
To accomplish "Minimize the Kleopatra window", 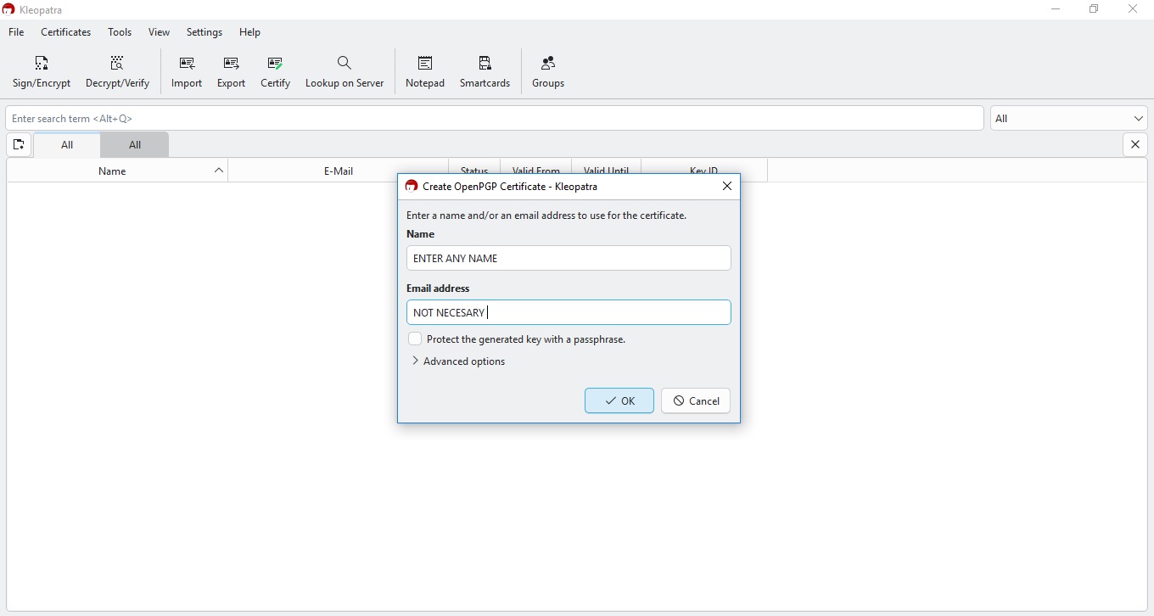I will click(1056, 9).
